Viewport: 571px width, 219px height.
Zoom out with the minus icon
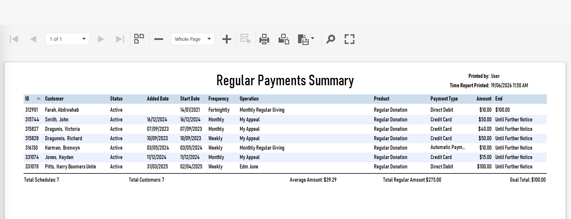(x=158, y=39)
